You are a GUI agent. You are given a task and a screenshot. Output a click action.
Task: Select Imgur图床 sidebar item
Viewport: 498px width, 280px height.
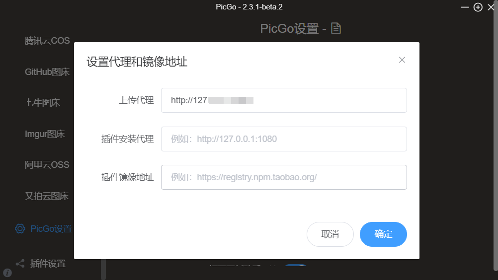tap(45, 134)
